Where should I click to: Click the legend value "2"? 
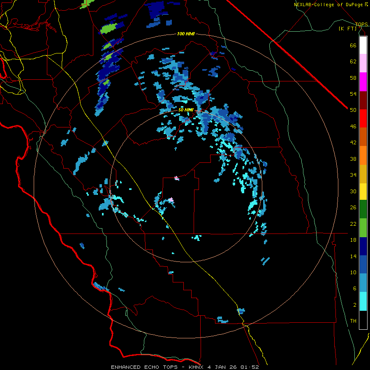pos(355,305)
